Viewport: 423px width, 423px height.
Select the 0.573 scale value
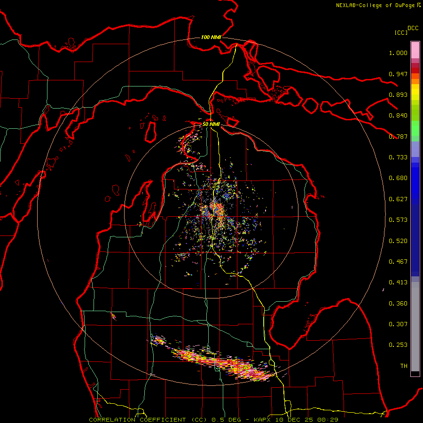(398, 220)
